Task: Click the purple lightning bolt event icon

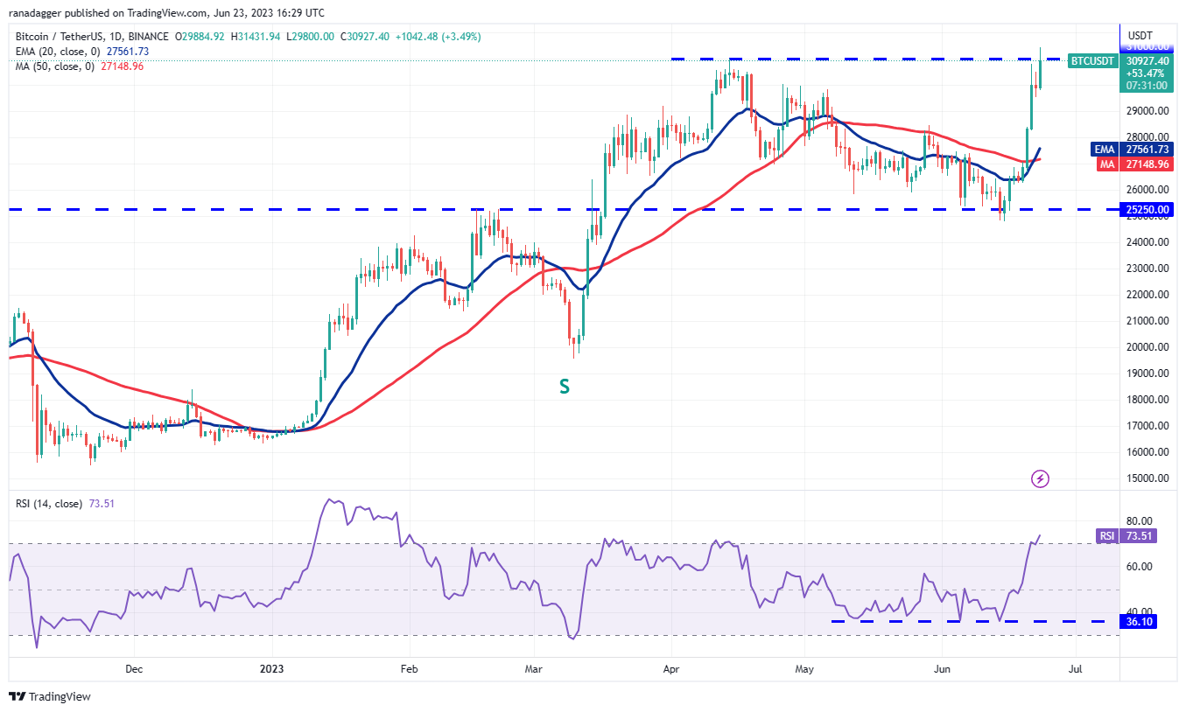Action: point(1040,478)
